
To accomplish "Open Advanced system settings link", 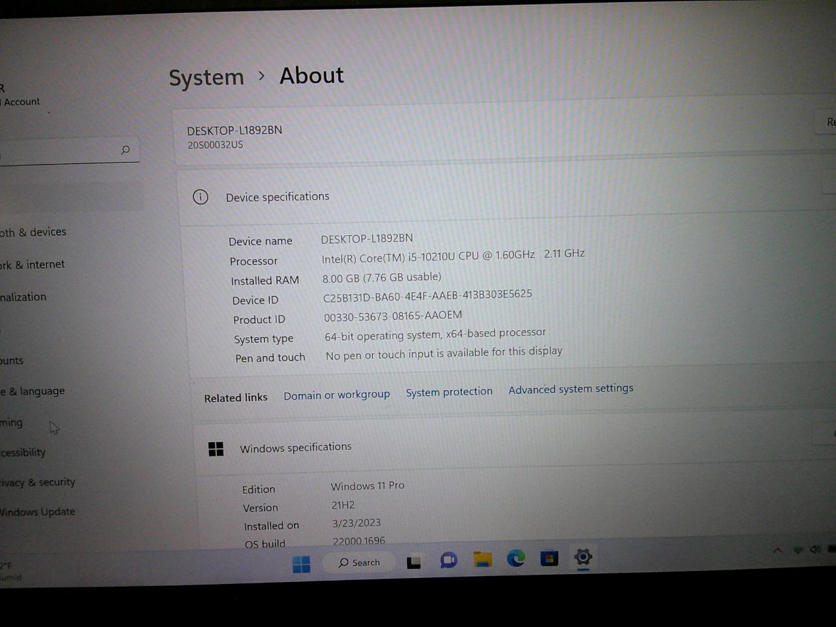I will pyautogui.click(x=571, y=389).
